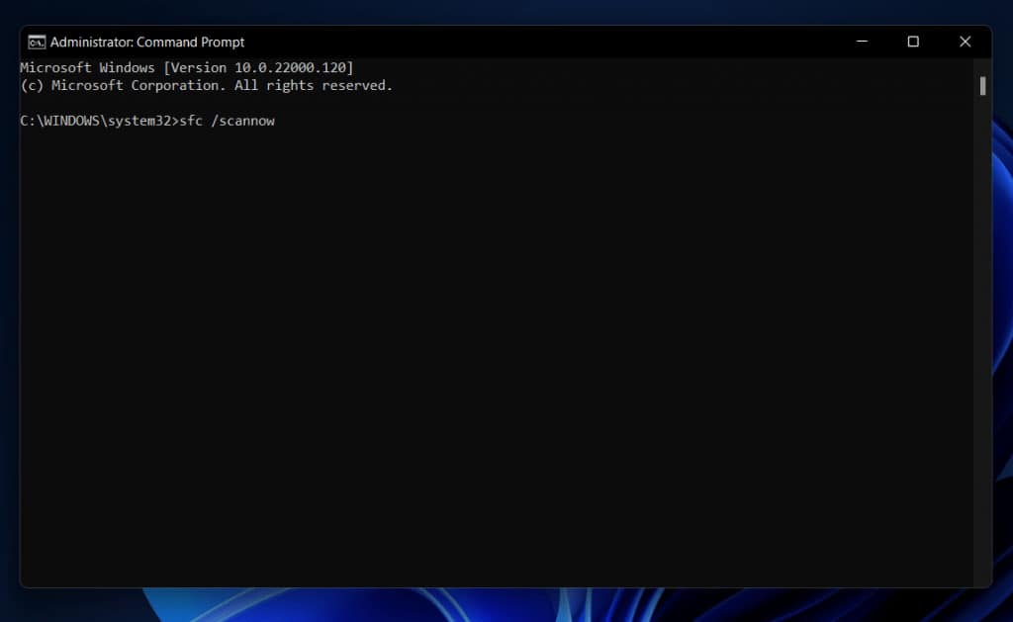This screenshot has height=622, width=1013.
Task: Click the "C:\WINDOWS\system32>" prompt path
Action: (97, 121)
